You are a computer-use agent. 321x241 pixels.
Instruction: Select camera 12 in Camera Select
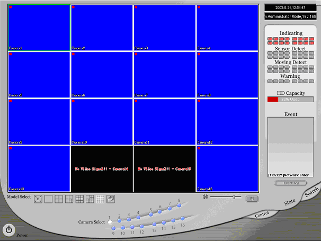(x=141, y=226)
